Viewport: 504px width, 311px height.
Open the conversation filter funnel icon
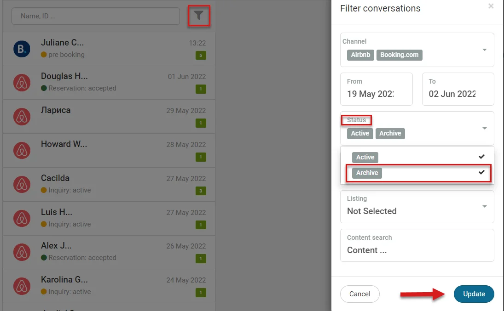click(x=199, y=16)
